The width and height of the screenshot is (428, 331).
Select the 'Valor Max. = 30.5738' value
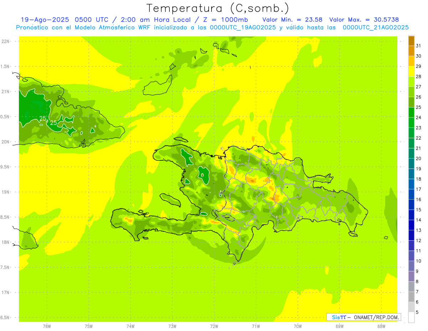coord(364,20)
